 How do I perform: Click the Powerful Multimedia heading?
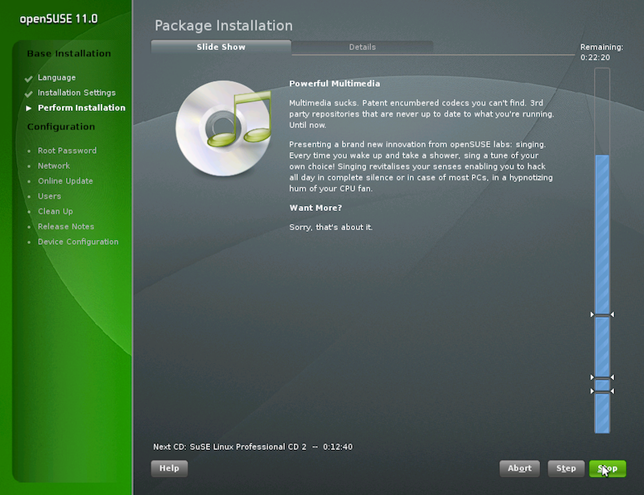[x=334, y=84]
